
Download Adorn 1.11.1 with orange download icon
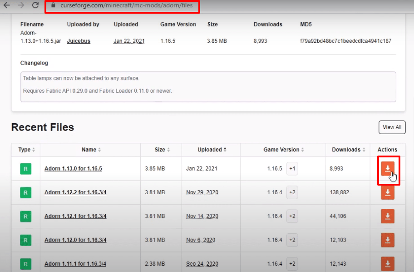coord(387,263)
